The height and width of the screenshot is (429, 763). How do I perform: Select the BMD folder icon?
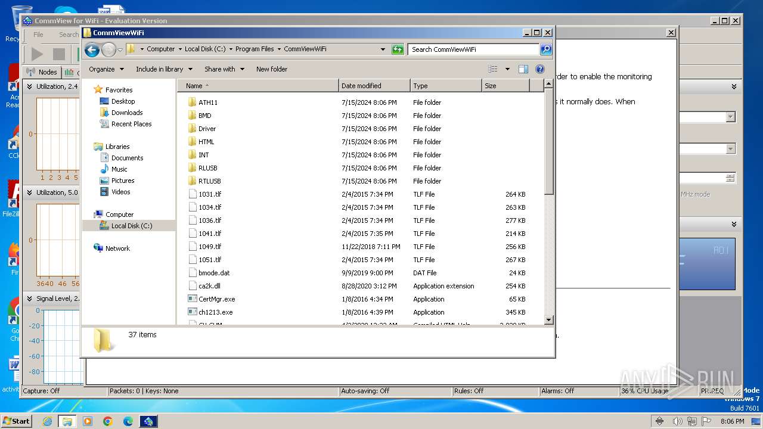point(192,116)
